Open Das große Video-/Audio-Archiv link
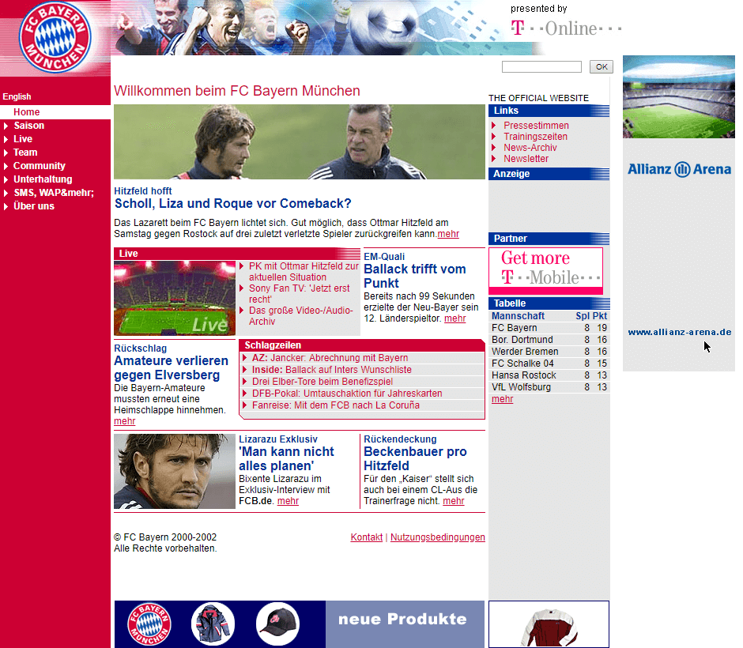Screen dimensions: 743x648 301,316
